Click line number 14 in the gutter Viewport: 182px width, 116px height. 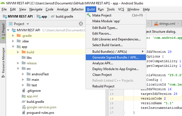coord(112,98)
